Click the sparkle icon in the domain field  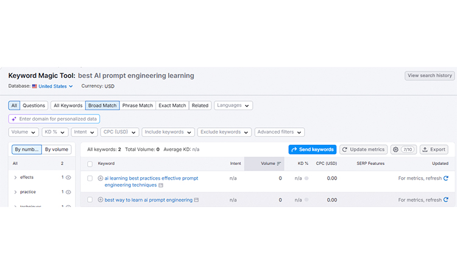[14, 119]
